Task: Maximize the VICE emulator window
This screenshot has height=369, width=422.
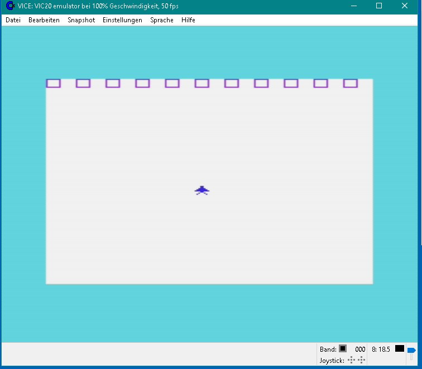Action: (379, 6)
